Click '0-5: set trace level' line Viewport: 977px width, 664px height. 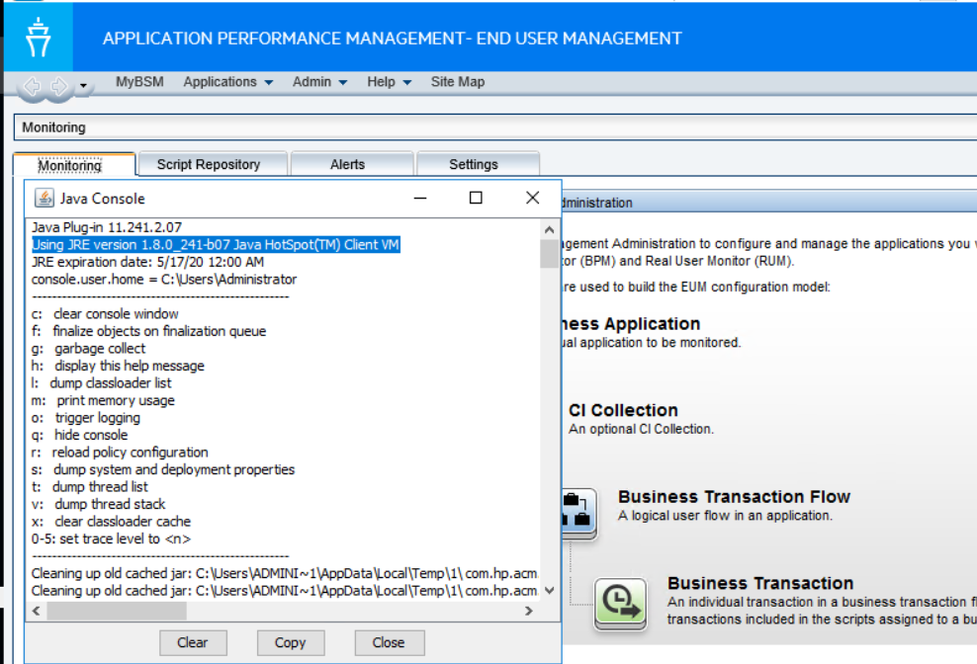point(111,539)
